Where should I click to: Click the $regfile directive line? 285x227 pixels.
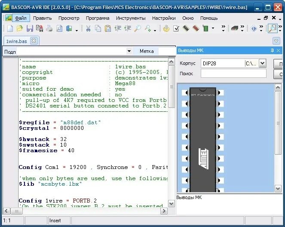[60, 123]
